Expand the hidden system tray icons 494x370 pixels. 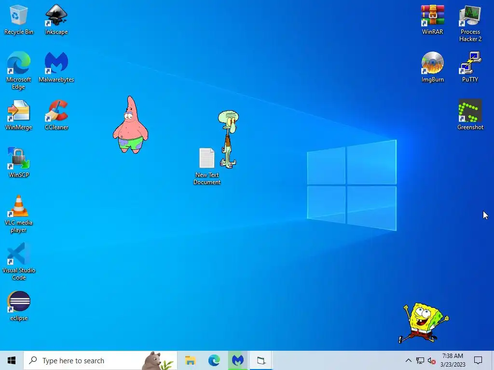coord(408,360)
